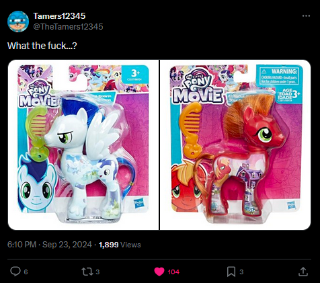This screenshot has width=320, height=283.
Task: Toggle the bookmark icon
Action: 231,272
